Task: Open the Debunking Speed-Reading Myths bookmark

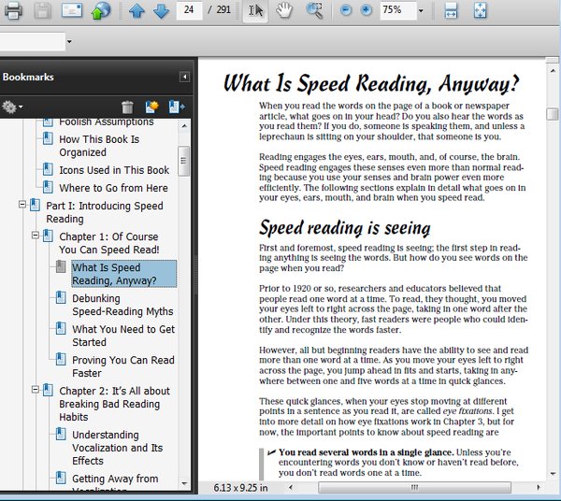Action: pos(122,305)
